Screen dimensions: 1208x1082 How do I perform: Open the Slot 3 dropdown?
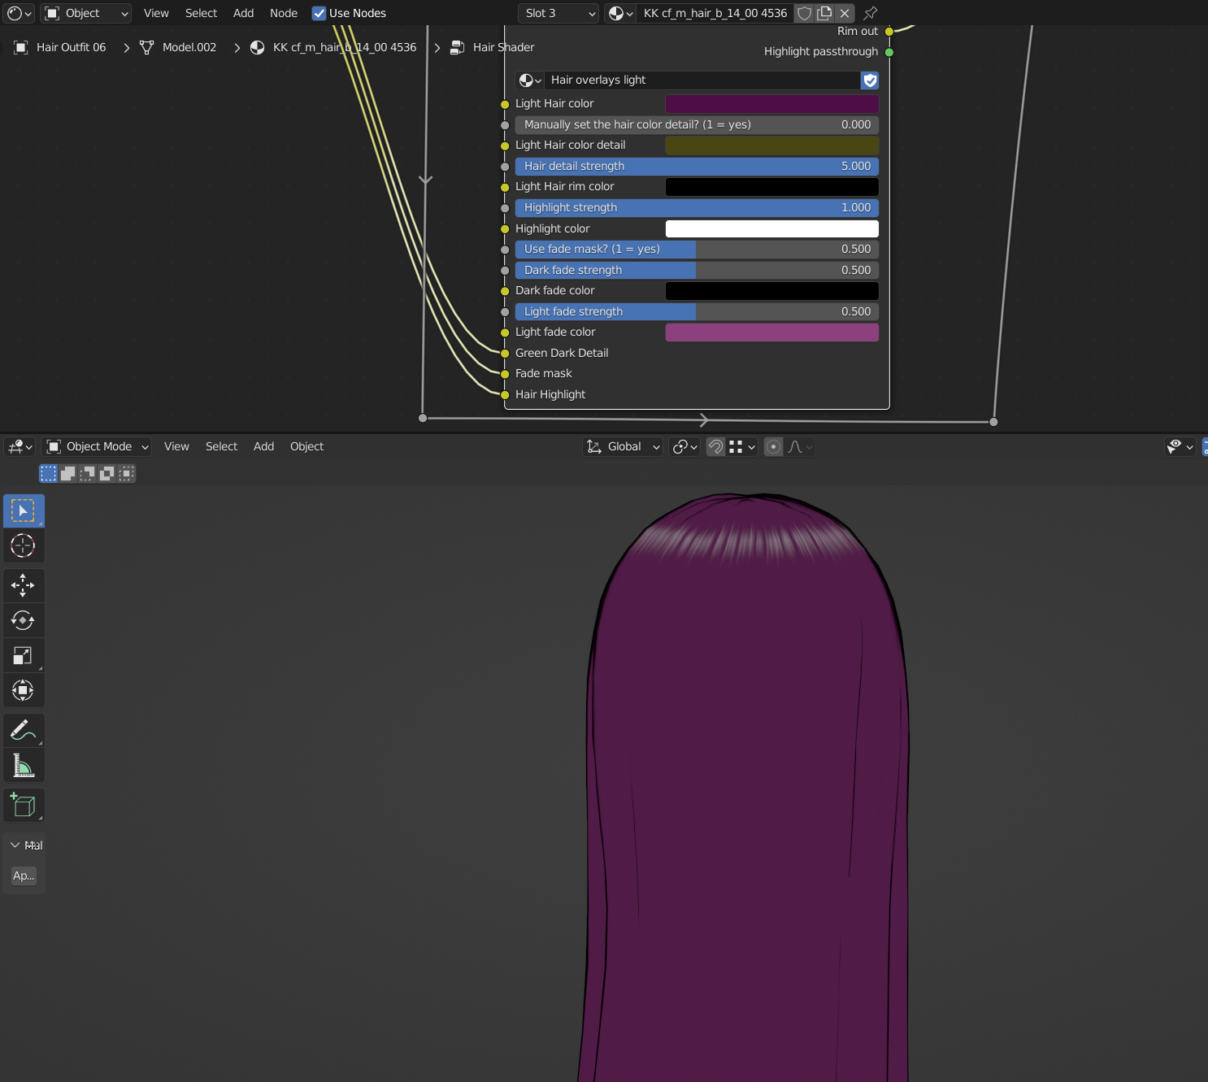coord(558,13)
